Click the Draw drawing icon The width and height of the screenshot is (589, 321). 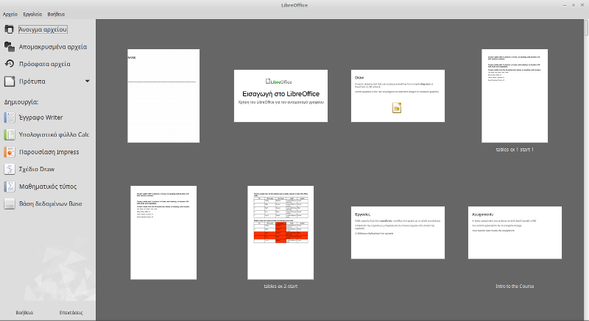click(9, 169)
